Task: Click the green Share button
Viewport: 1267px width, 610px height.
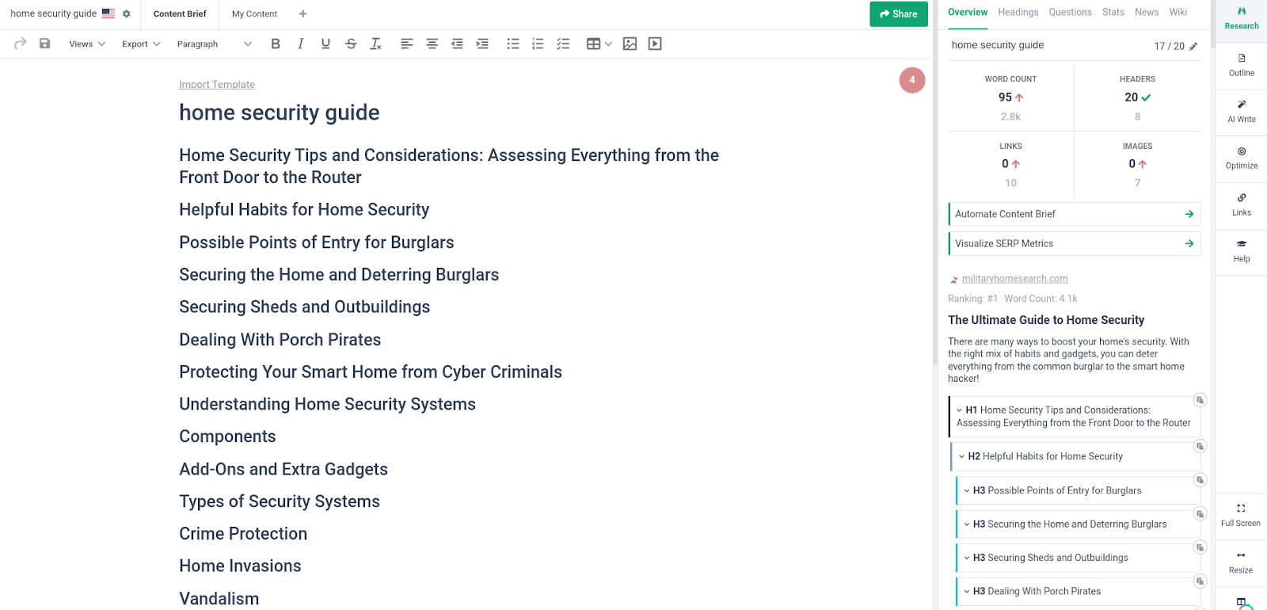Action: pyautogui.click(x=899, y=14)
